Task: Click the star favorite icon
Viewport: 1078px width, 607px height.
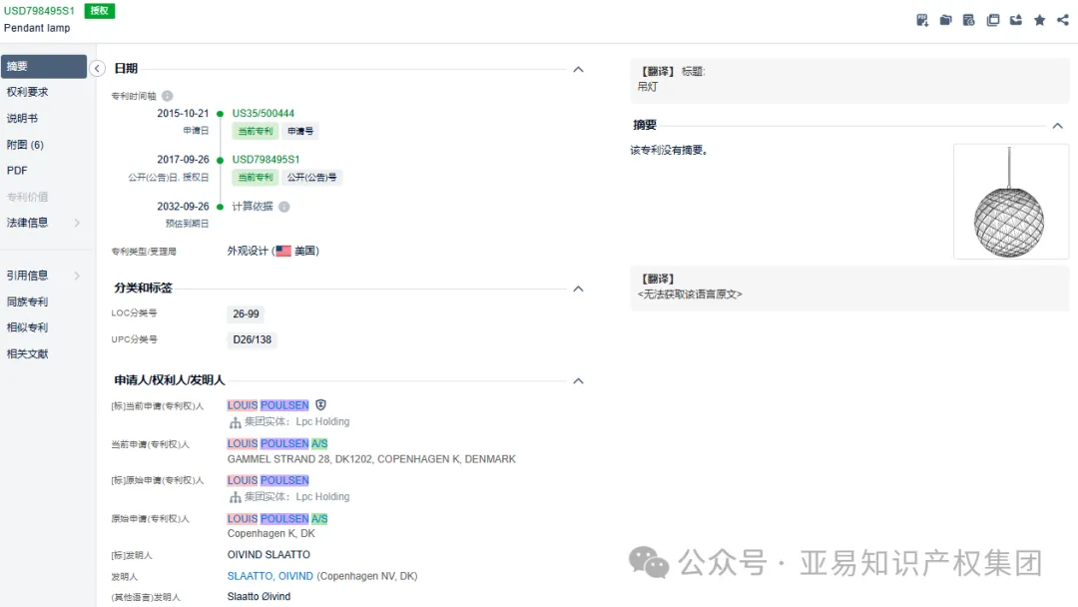Action: point(1039,20)
